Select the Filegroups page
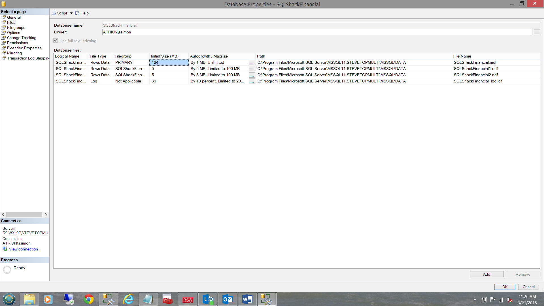Viewport: 544px width, 306px height. pos(16,27)
